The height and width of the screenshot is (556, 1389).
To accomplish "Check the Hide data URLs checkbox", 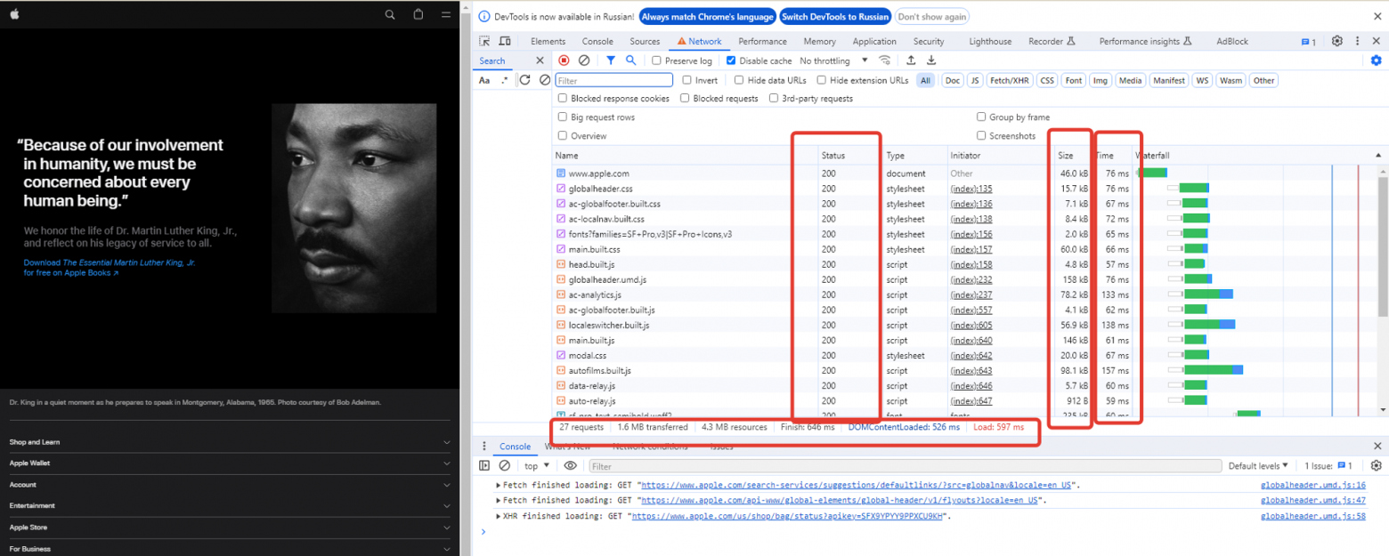I will (741, 80).
